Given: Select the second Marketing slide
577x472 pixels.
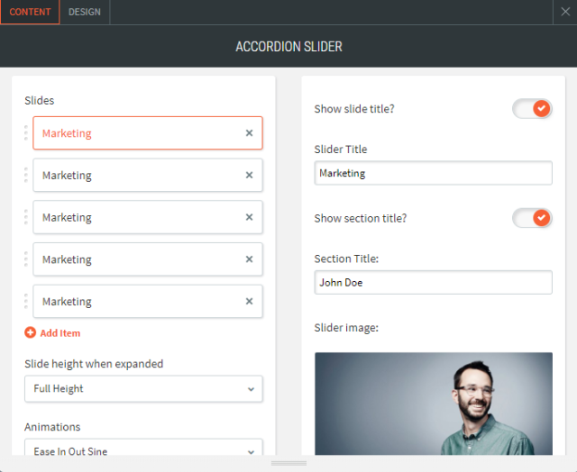Looking at the screenshot, I should click(135, 176).
